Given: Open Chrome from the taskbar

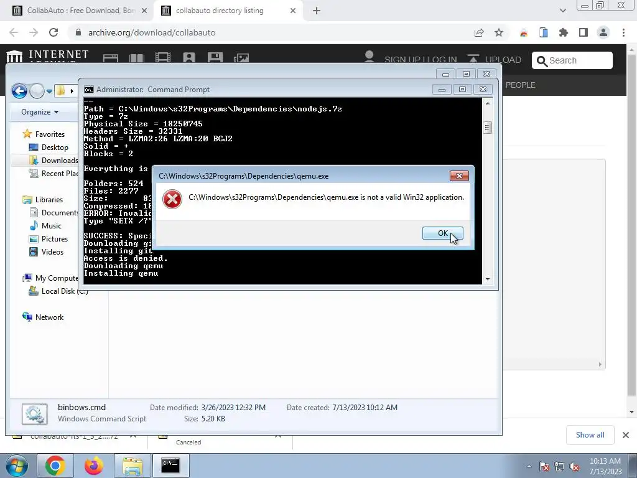Looking at the screenshot, I should pyautogui.click(x=55, y=466).
